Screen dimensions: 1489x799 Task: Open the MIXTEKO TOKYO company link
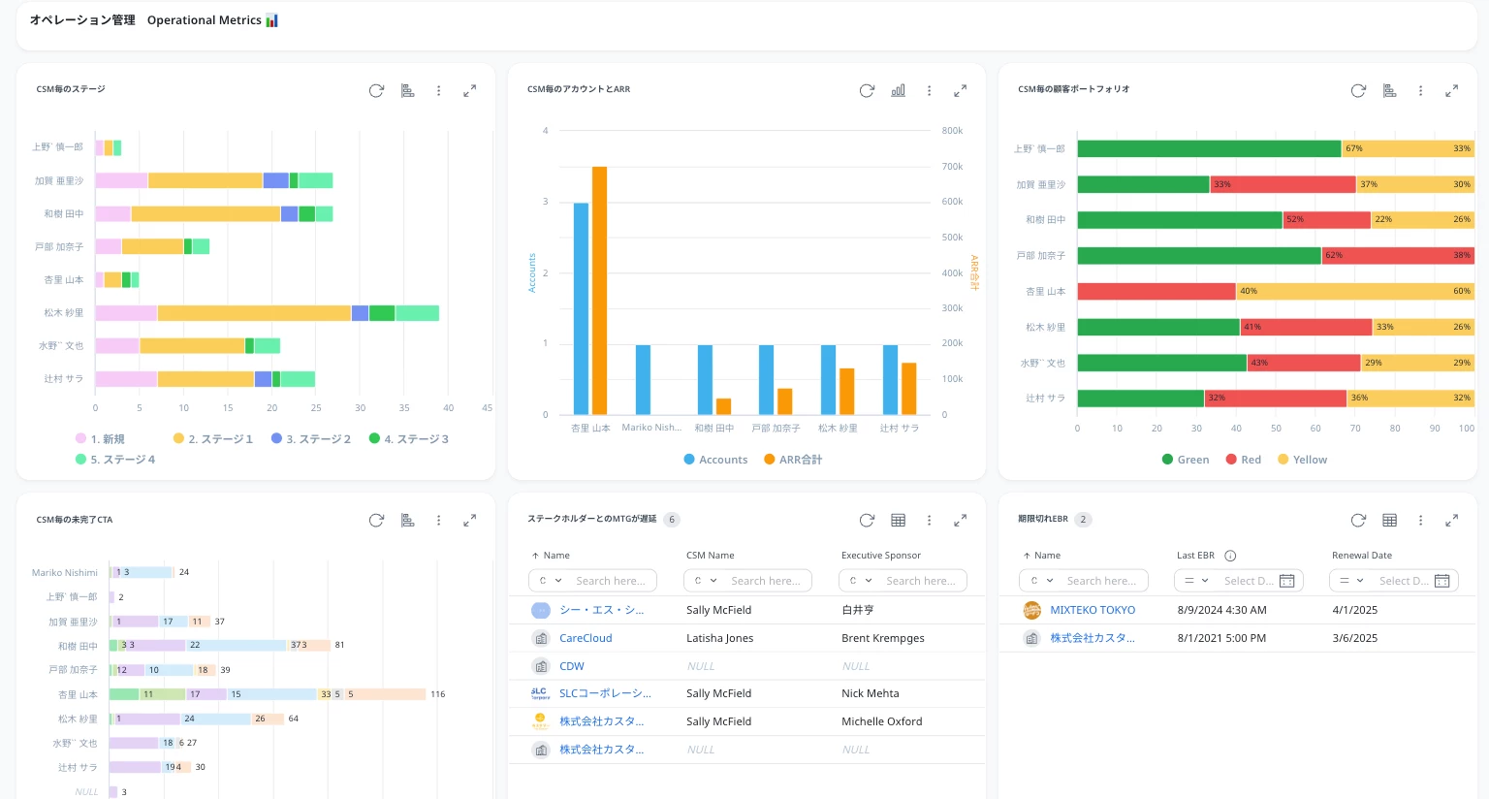[x=1093, y=610]
